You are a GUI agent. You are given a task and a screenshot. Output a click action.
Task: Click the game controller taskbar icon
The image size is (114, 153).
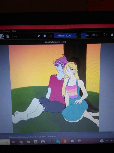pos(43,142)
